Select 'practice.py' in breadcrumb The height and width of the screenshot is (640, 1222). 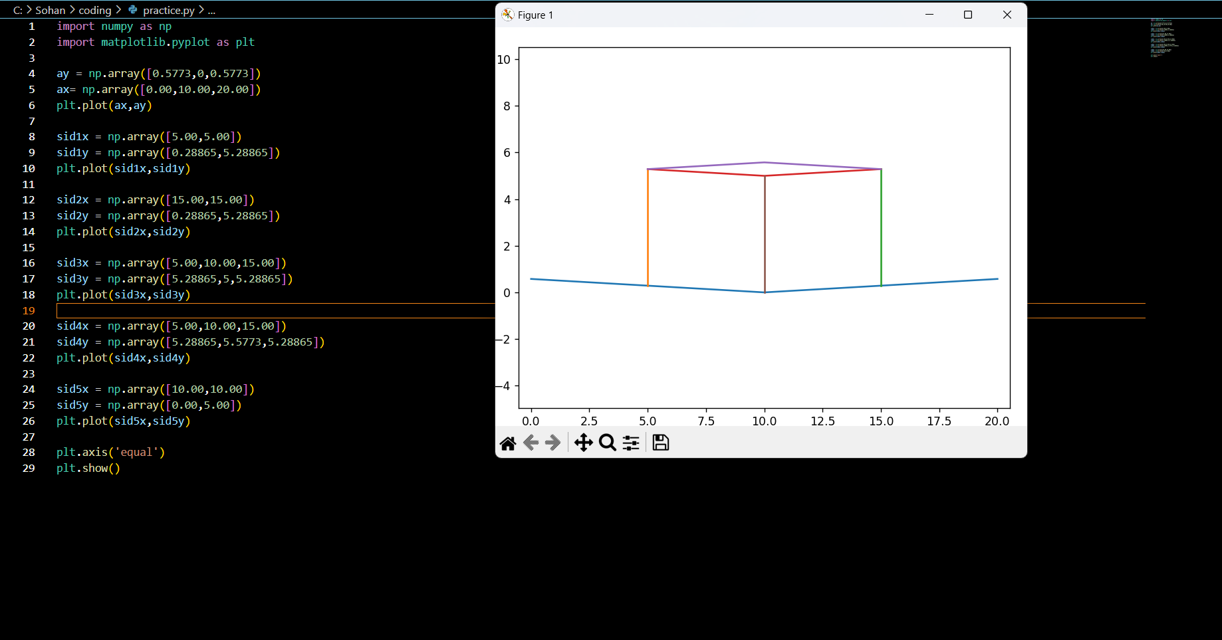(x=169, y=10)
